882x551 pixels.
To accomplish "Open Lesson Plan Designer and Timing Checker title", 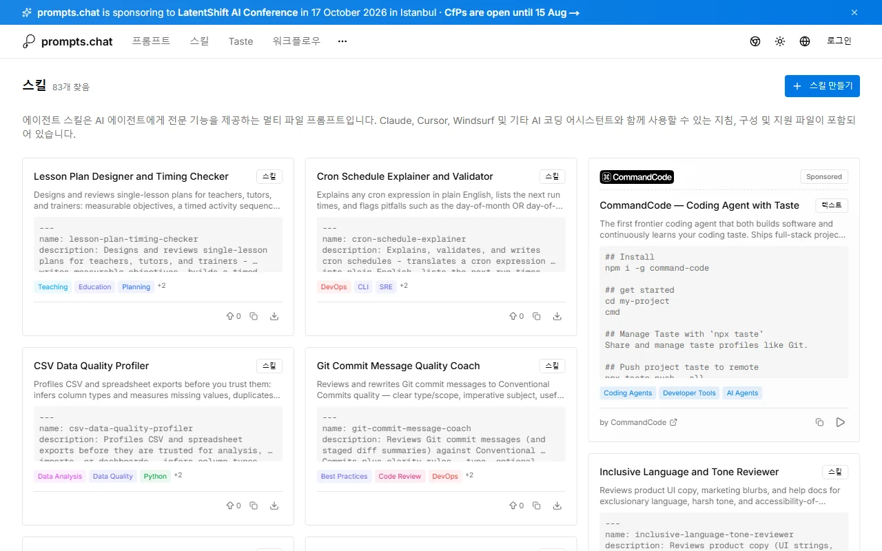I will click(x=131, y=176).
